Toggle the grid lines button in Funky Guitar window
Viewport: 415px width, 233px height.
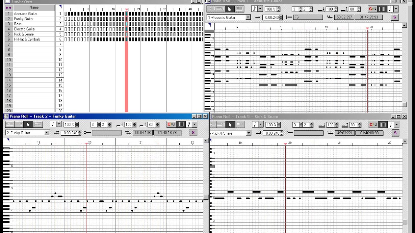[x=181, y=124]
